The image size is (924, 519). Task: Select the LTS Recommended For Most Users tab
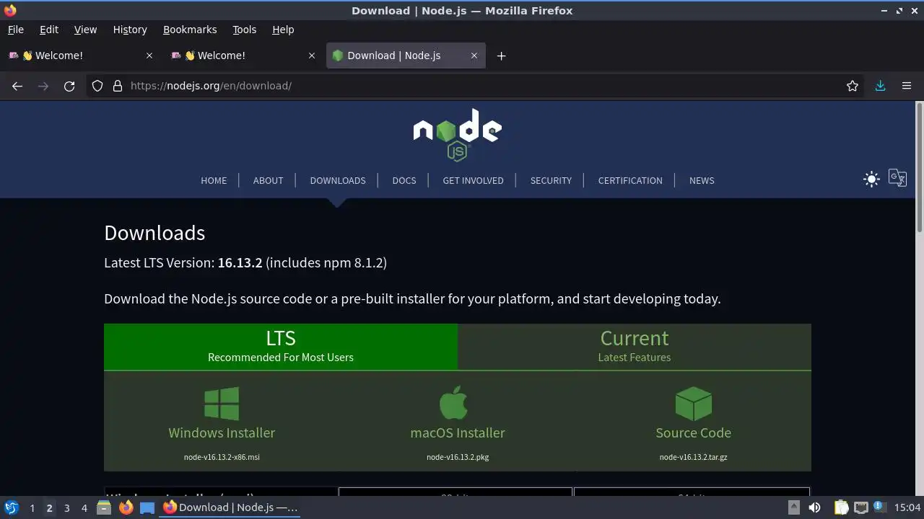point(281,346)
